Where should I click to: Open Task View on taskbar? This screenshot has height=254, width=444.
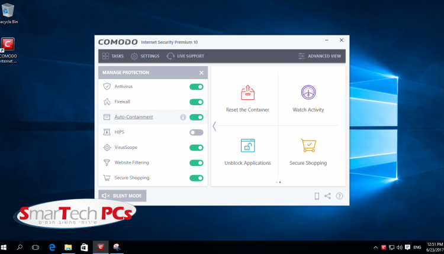pyautogui.click(x=36, y=248)
